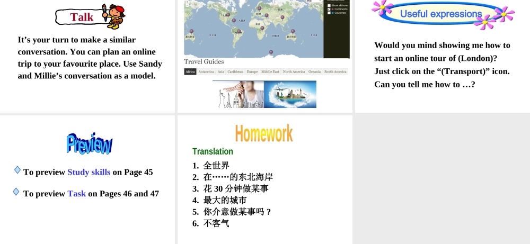Click homework item 3 花 30 分钟做某事
Image resolution: width=530 pixels, height=244 pixels.
click(x=231, y=188)
